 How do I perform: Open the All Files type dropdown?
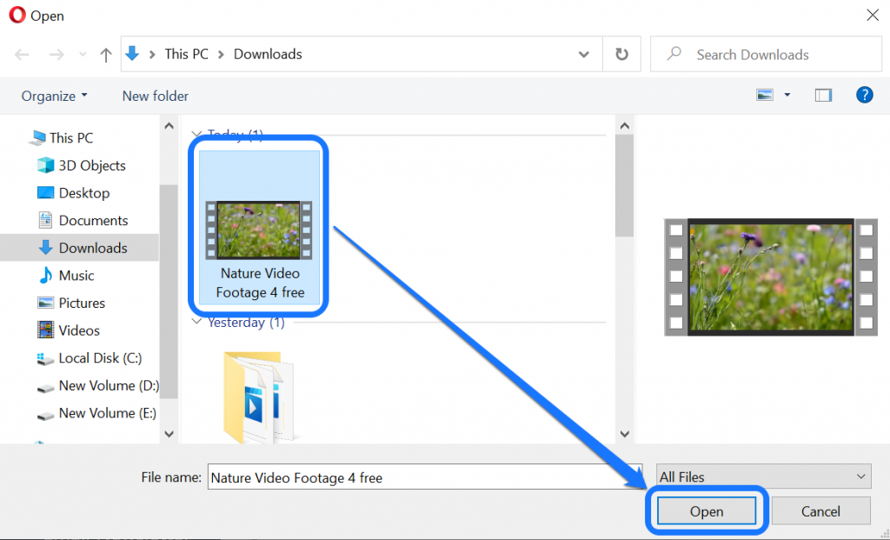763,477
